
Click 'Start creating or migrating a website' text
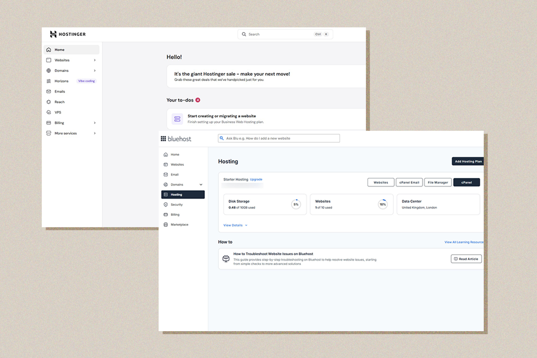(x=222, y=116)
